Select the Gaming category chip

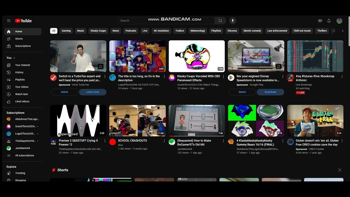66,31
